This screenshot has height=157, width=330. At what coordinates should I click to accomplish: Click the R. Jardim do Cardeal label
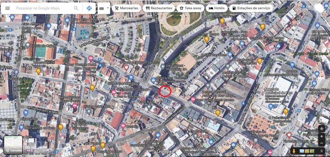43,110
